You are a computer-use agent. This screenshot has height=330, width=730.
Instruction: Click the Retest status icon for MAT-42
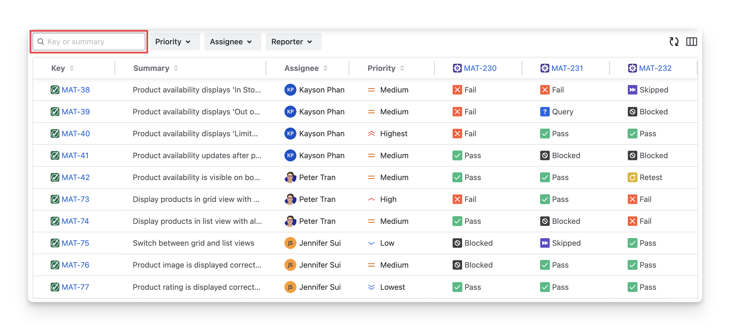point(632,177)
